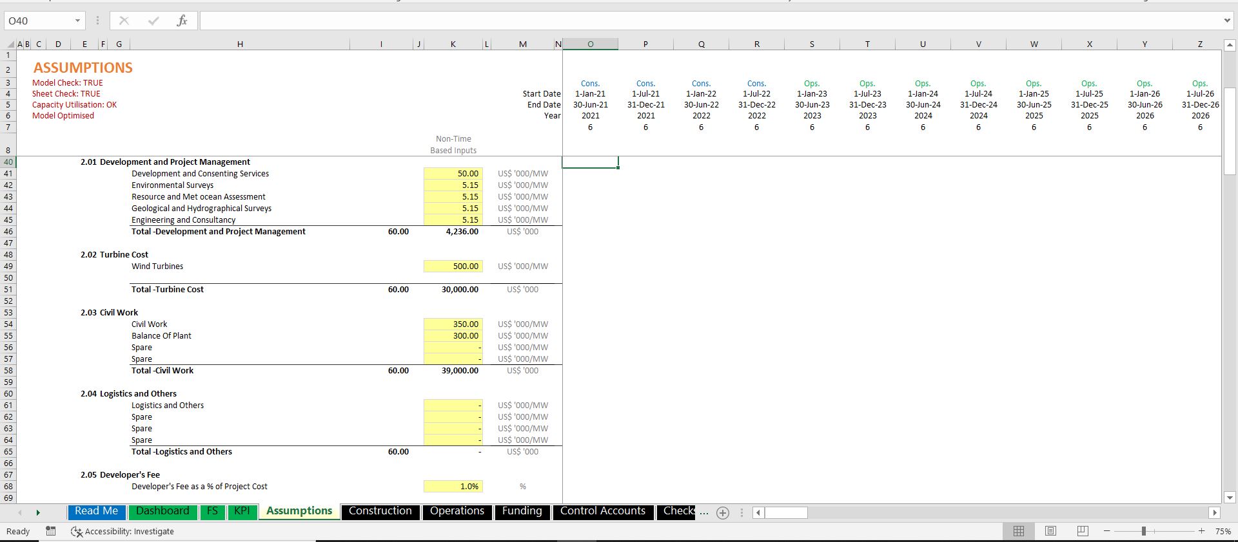This screenshot has height=542, width=1238.
Task: Click Model Check: TRUE text
Action: click(68, 83)
